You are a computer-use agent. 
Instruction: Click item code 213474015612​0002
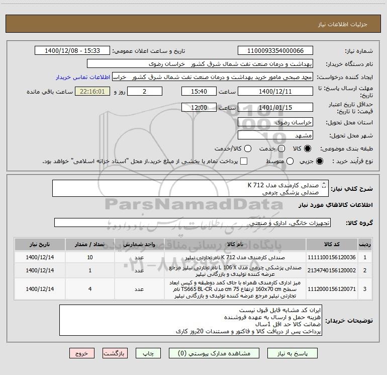tap(332, 270)
